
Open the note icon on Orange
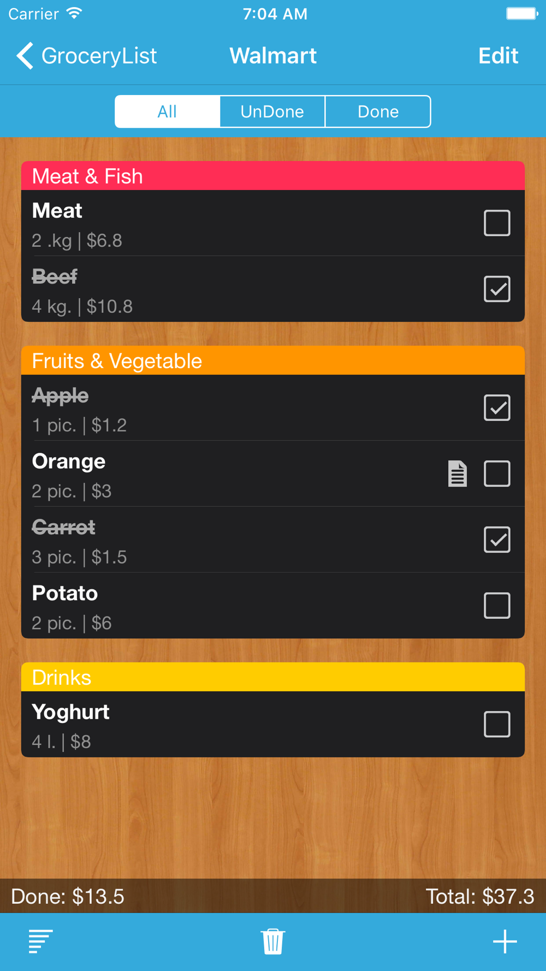458,473
